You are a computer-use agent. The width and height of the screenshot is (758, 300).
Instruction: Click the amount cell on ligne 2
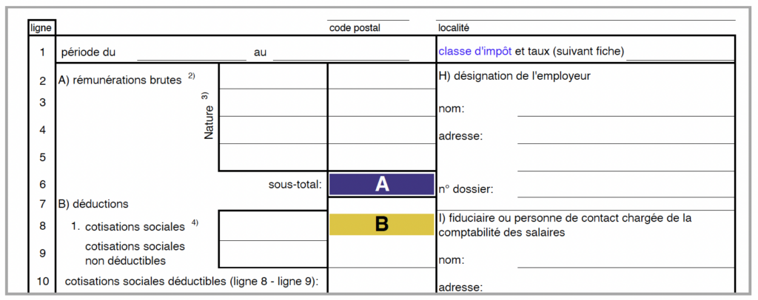(x=381, y=76)
